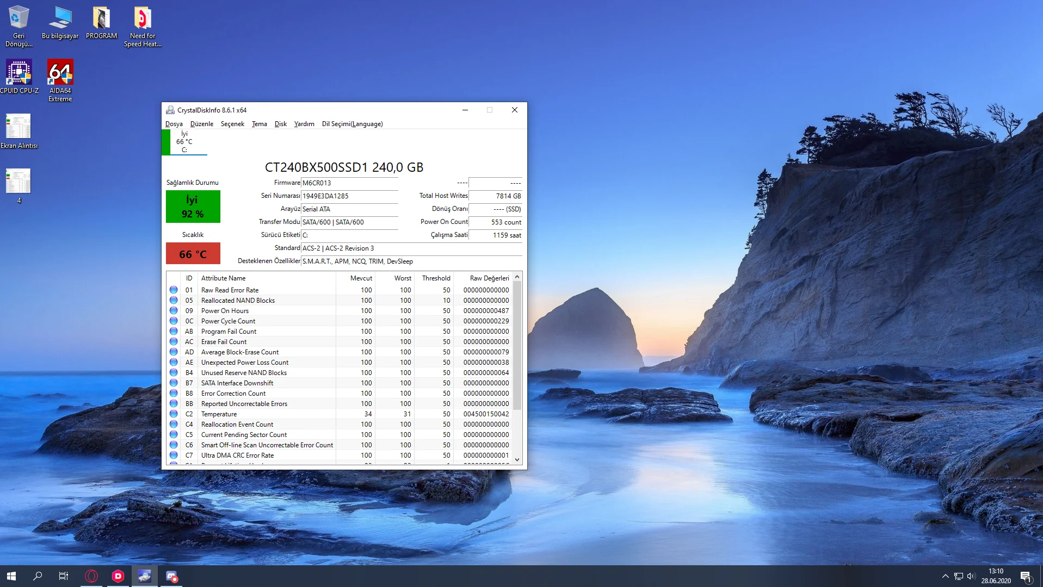Image resolution: width=1043 pixels, height=587 pixels.
Task: Click the green İyi 92 % health button
Action: click(193, 207)
